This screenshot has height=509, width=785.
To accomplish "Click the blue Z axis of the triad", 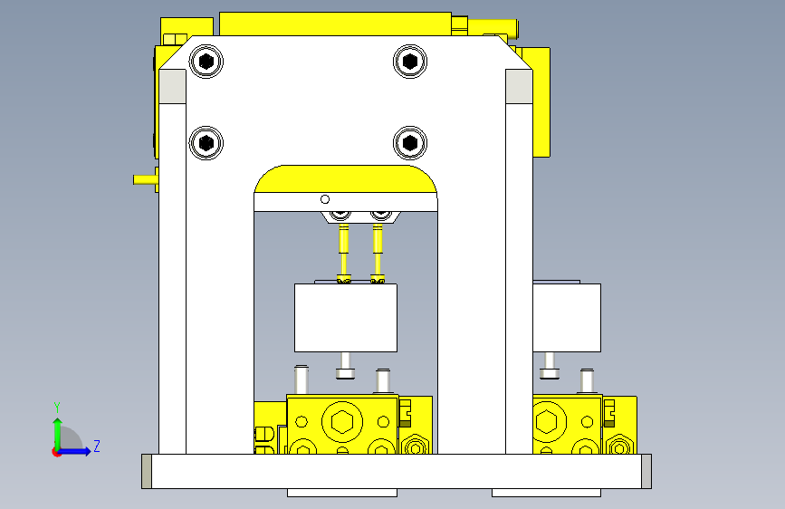I will (75, 451).
